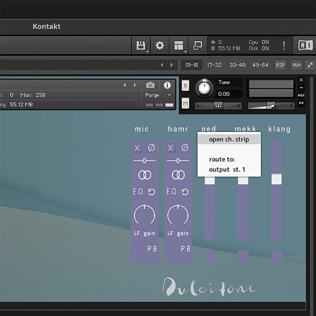Select rack page 17-32 tab
316x316 pixels.
tap(214, 65)
